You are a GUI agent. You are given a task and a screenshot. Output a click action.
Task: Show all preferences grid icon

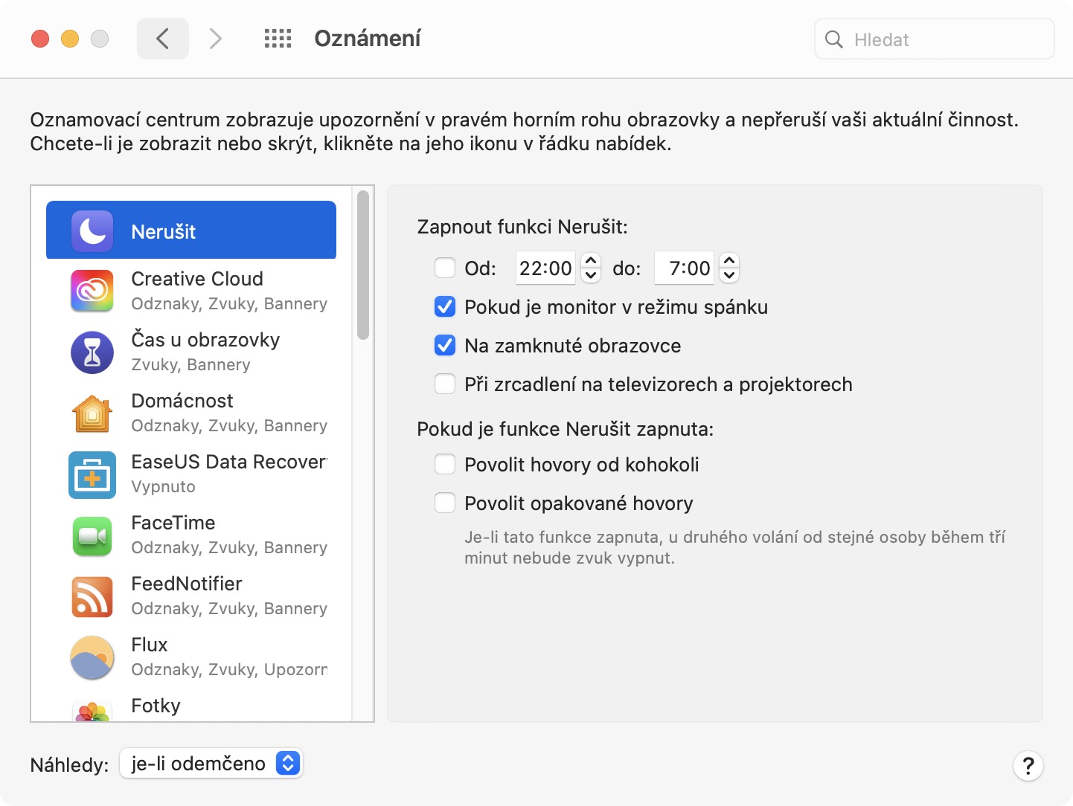point(278,39)
